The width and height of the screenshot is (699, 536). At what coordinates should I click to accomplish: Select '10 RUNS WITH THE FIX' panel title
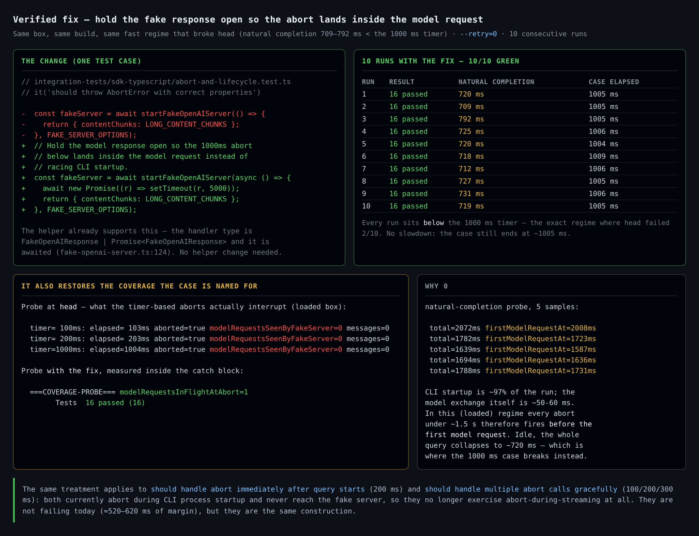click(x=440, y=61)
